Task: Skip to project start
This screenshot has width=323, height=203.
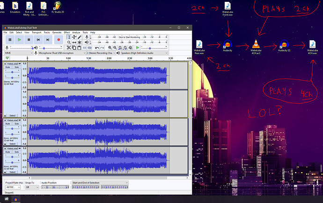Action: pos(38,40)
